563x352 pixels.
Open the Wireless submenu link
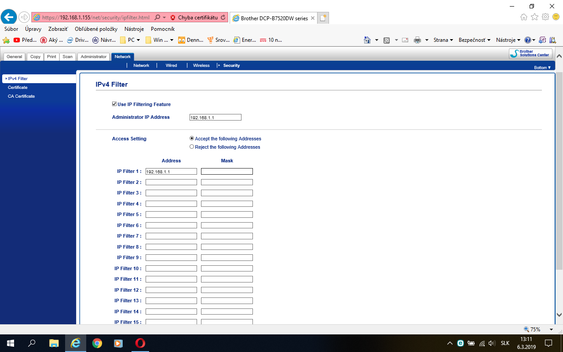(x=201, y=66)
